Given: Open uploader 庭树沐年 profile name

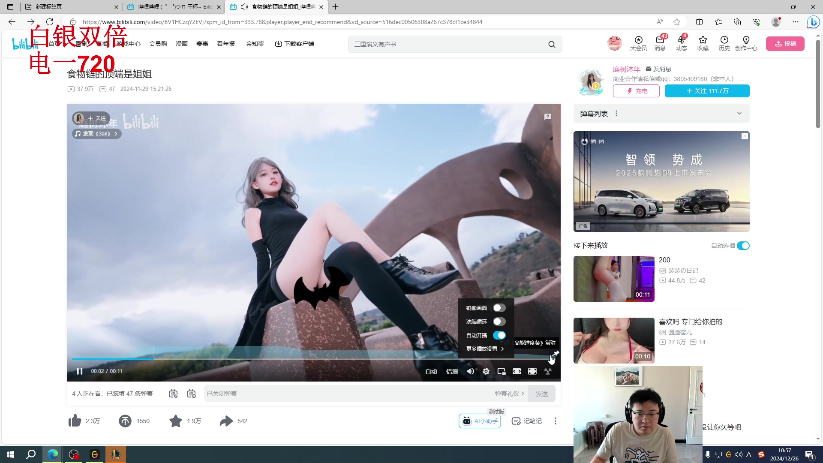Looking at the screenshot, I should pos(626,69).
